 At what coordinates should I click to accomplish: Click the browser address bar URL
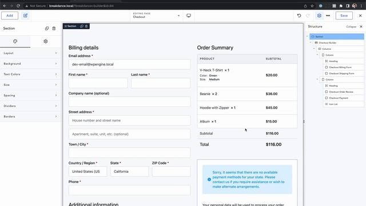point(81,6)
